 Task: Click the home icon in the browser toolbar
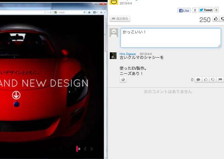pyautogui.click(x=89, y=12)
